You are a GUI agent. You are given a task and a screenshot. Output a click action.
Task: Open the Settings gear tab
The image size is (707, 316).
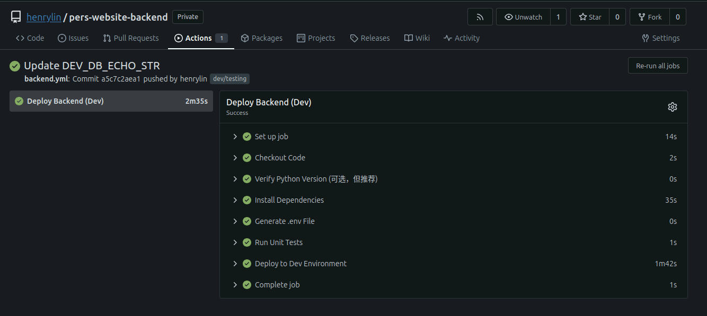pos(660,38)
